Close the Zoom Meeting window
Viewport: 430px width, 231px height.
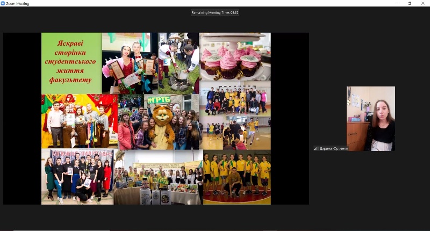click(x=422, y=3)
